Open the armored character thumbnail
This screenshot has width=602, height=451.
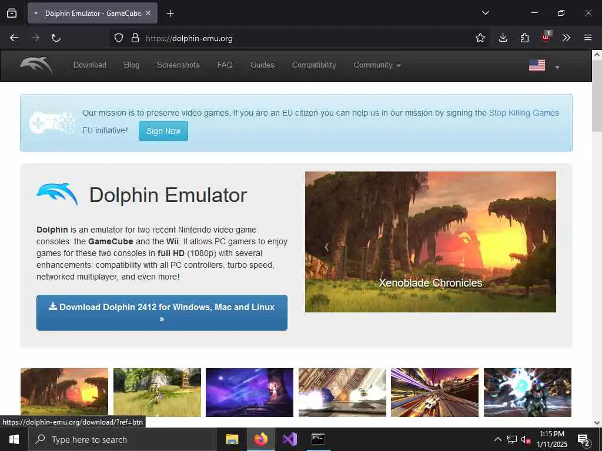pos(527,392)
